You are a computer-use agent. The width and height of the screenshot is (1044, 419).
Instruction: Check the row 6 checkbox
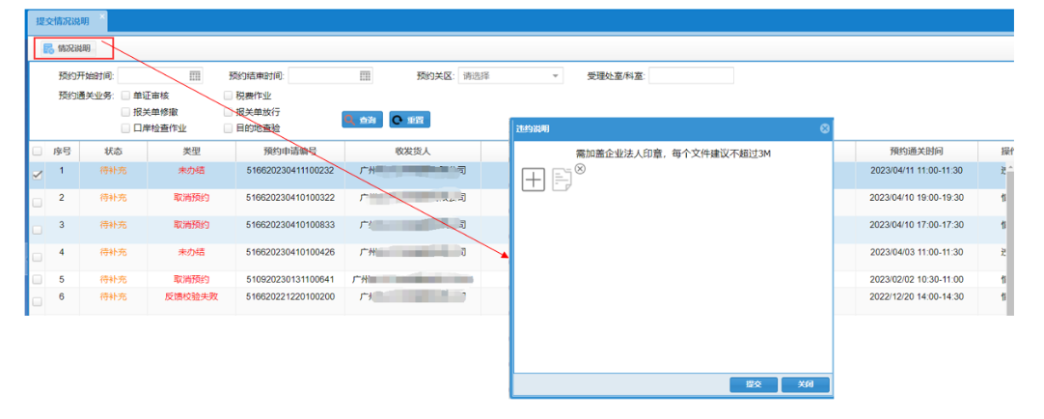point(38,302)
